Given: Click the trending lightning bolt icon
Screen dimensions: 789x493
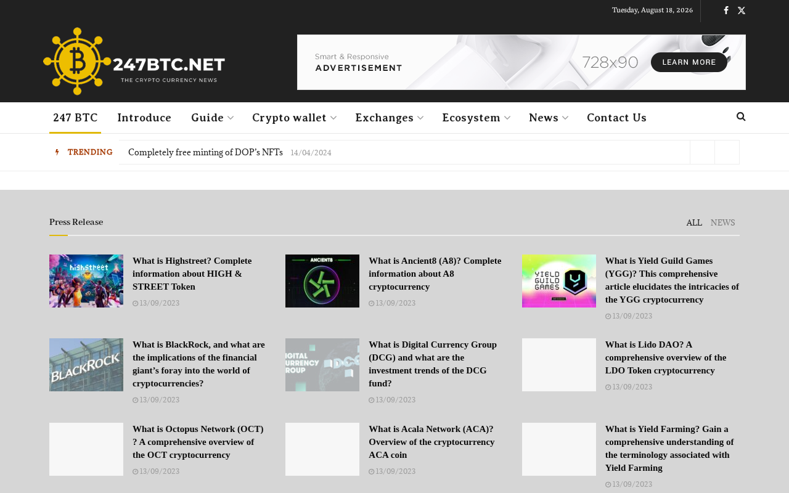Looking at the screenshot, I should pyautogui.click(x=57, y=152).
